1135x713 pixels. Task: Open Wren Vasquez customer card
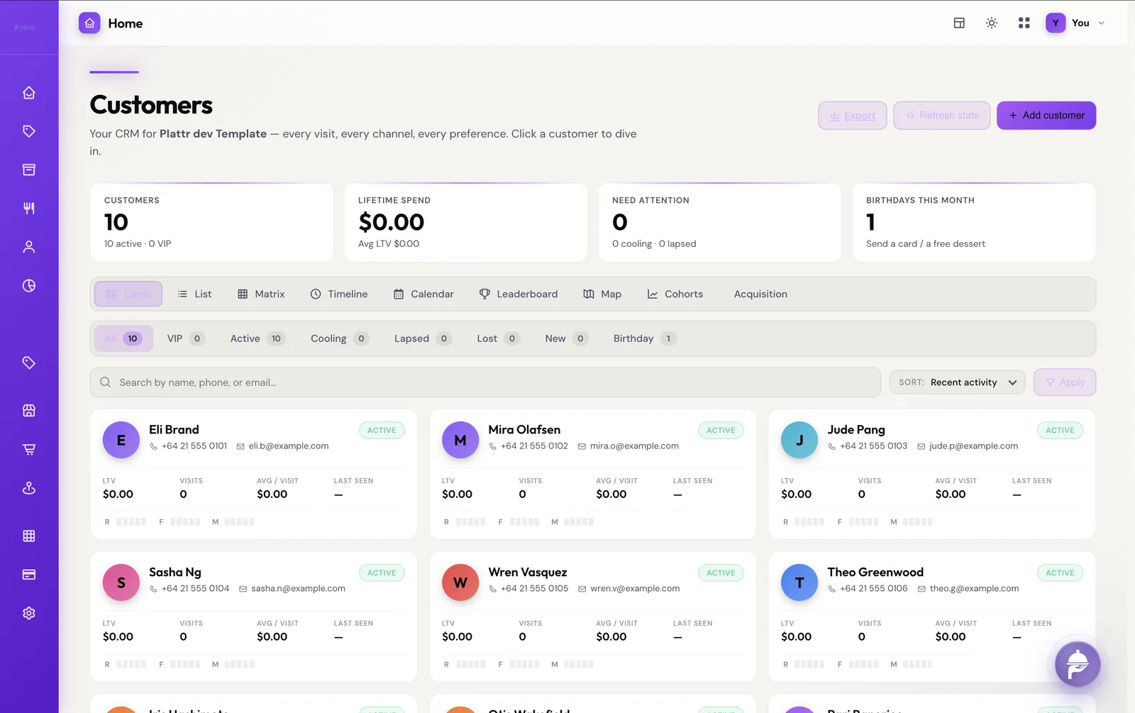pos(592,617)
